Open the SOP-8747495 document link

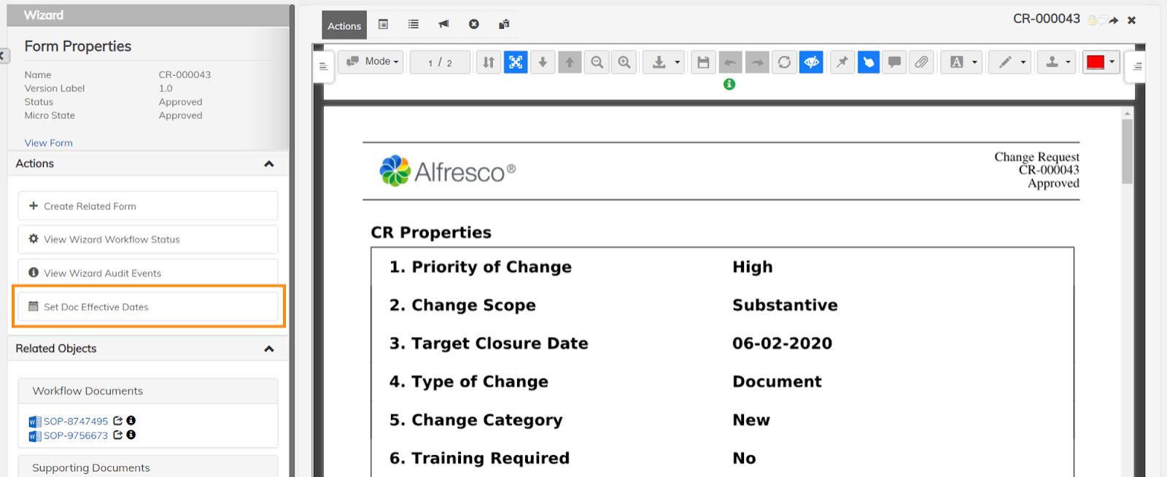click(x=76, y=422)
